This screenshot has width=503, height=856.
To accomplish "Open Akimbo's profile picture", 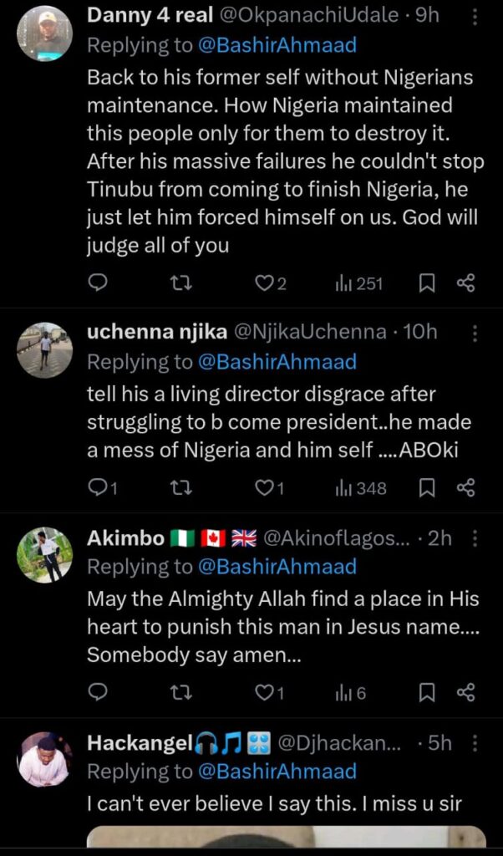I will tap(44, 555).
